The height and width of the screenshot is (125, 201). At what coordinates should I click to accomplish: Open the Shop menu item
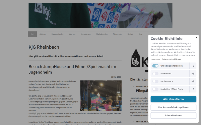[x=140, y=34]
